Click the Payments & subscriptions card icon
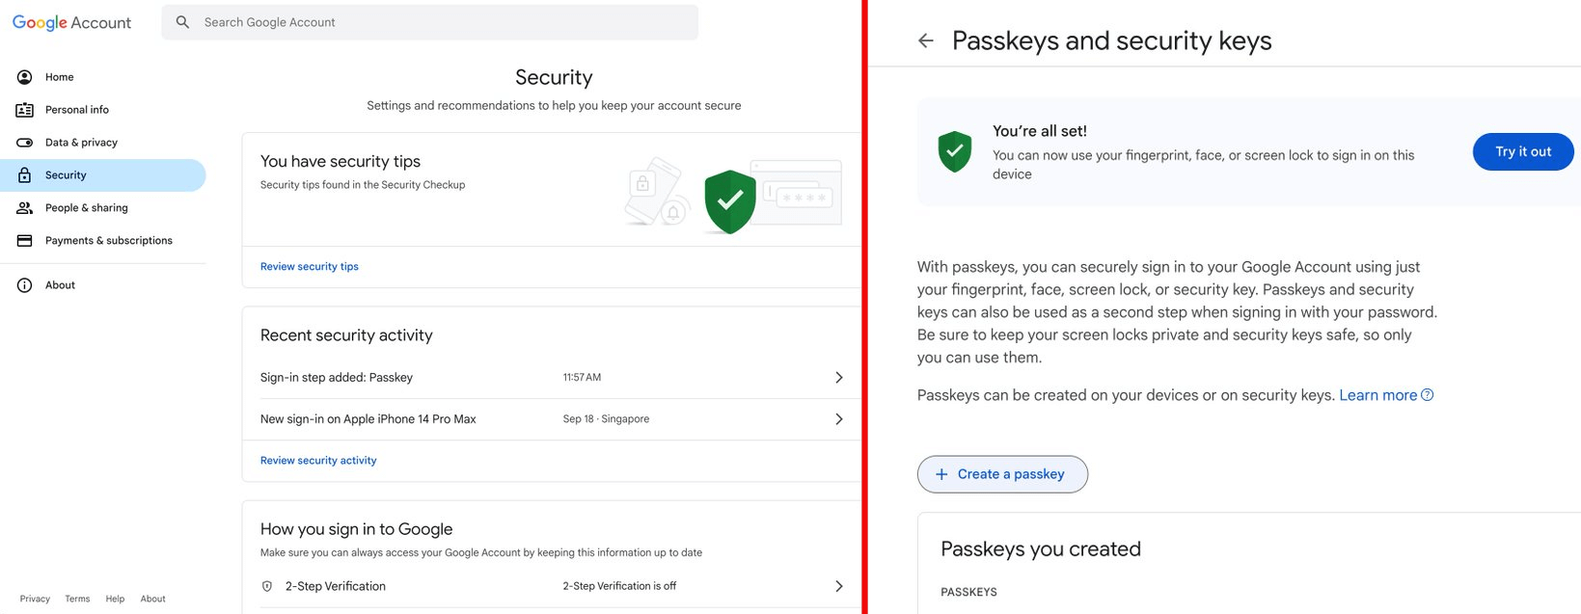 tap(25, 241)
